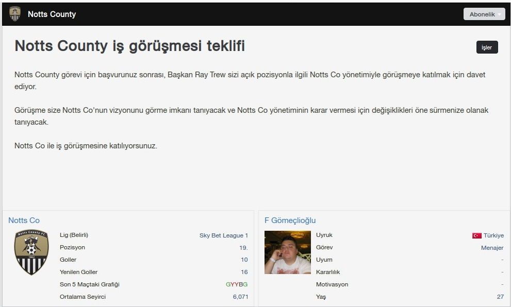
Task: Click the average attendance 6,071
Action: pyautogui.click(x=240, y=297)
